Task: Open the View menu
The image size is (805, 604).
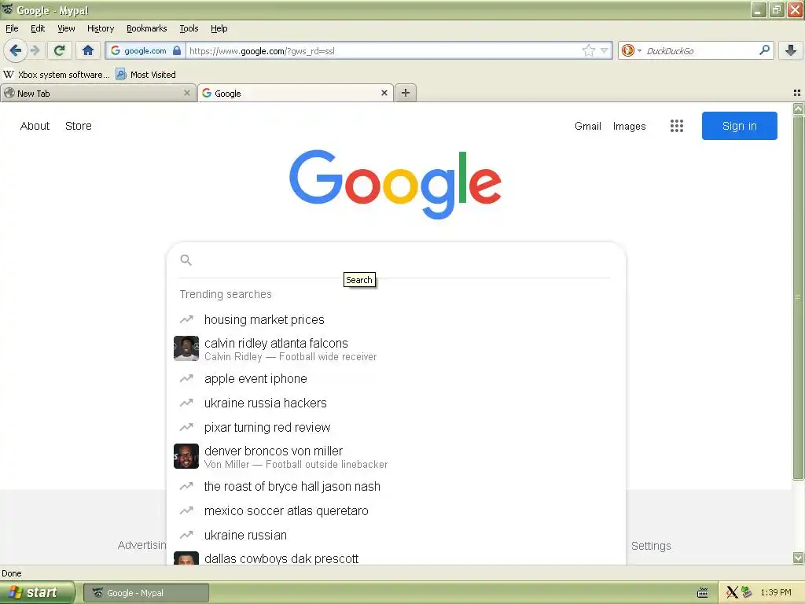Action: click(66, 28)
